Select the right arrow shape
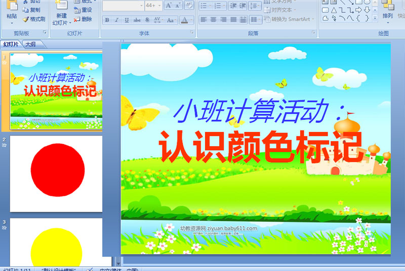 pyautogui.click(x=358, y=10)
